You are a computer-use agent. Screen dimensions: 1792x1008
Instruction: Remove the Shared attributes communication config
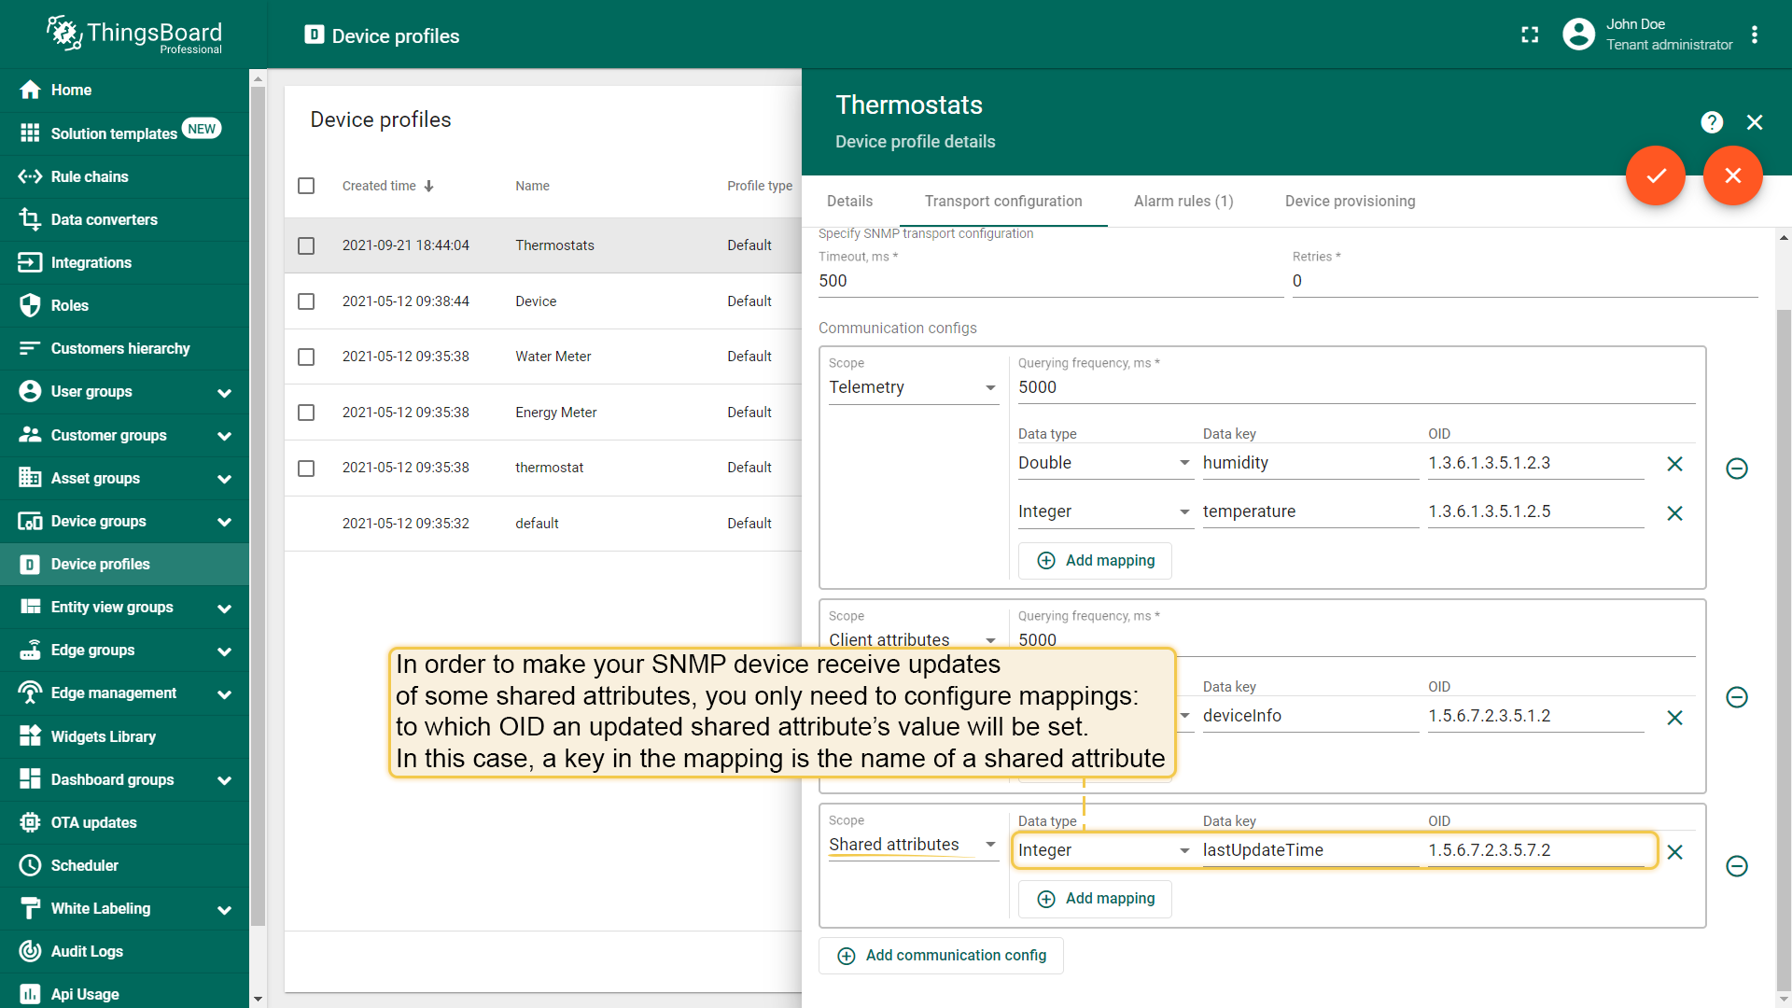point(1736,866)
